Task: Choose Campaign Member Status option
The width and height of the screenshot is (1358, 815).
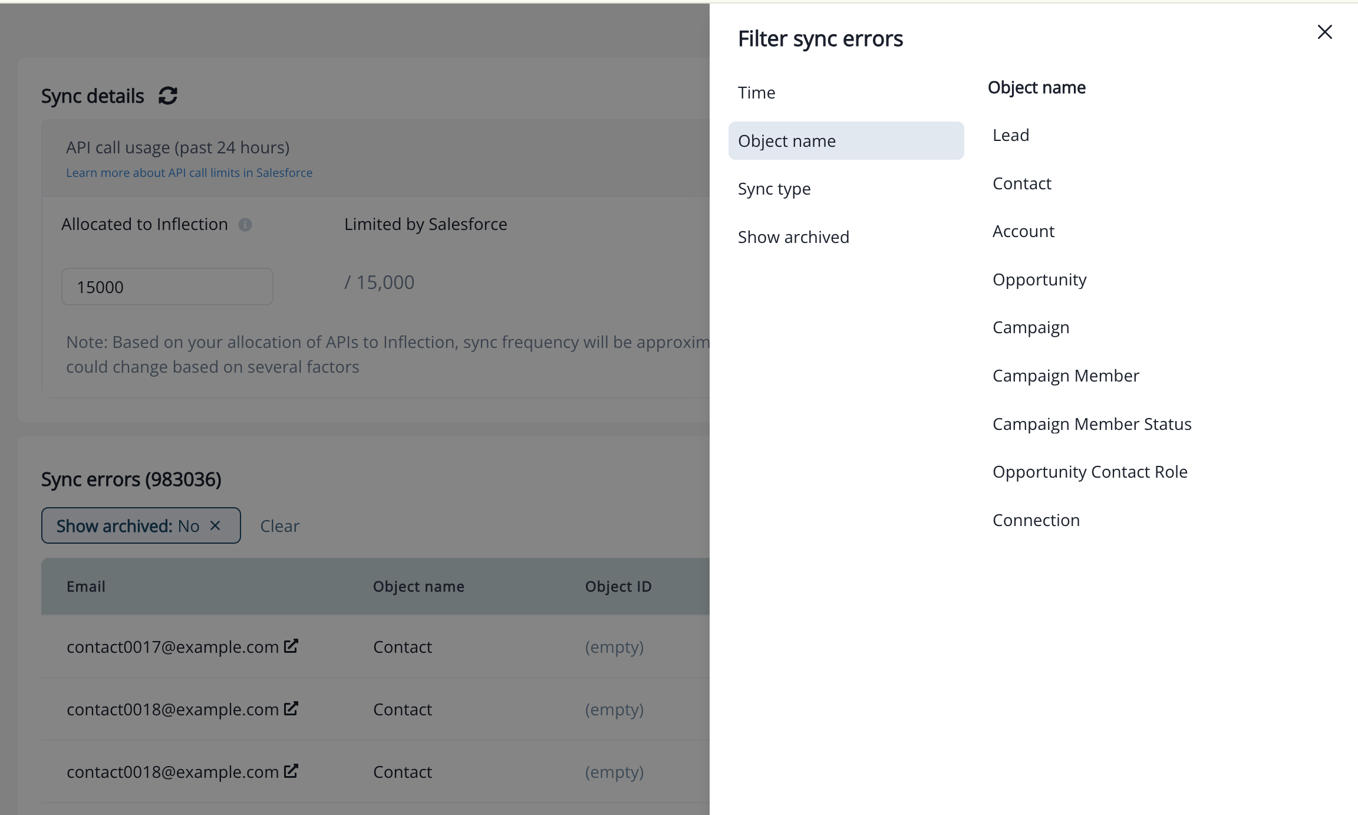Action: [x=1092, y=424]
